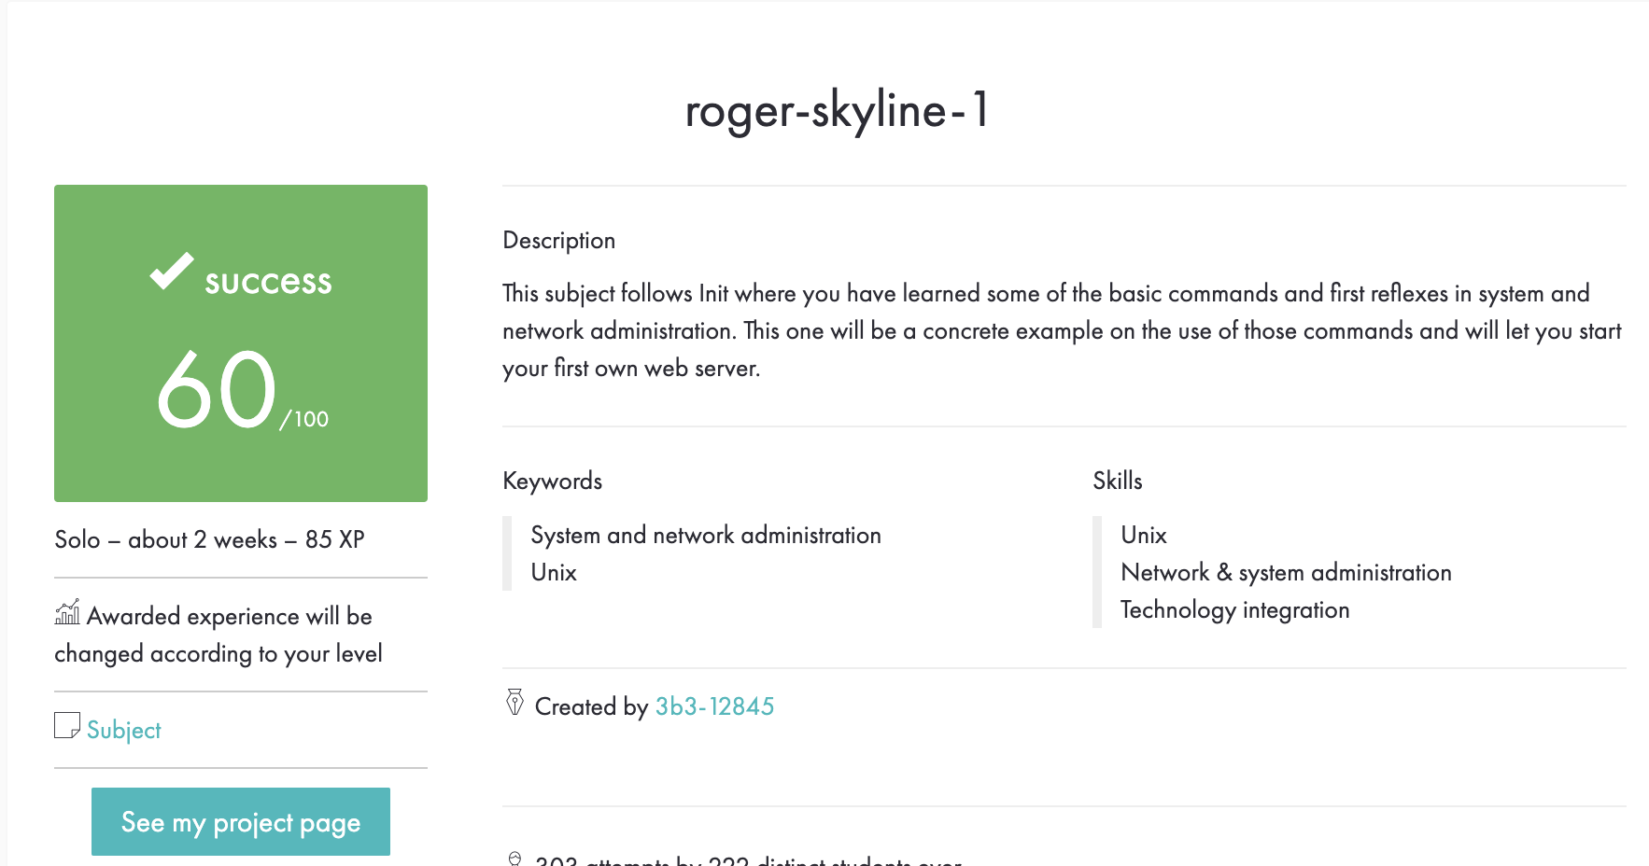
Task: Click the head icon next to attempts statistics
Action: [x=514, y=859]
